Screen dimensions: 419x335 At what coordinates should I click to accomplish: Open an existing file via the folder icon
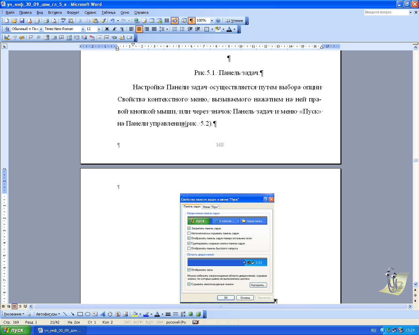(x=14, y=21)
